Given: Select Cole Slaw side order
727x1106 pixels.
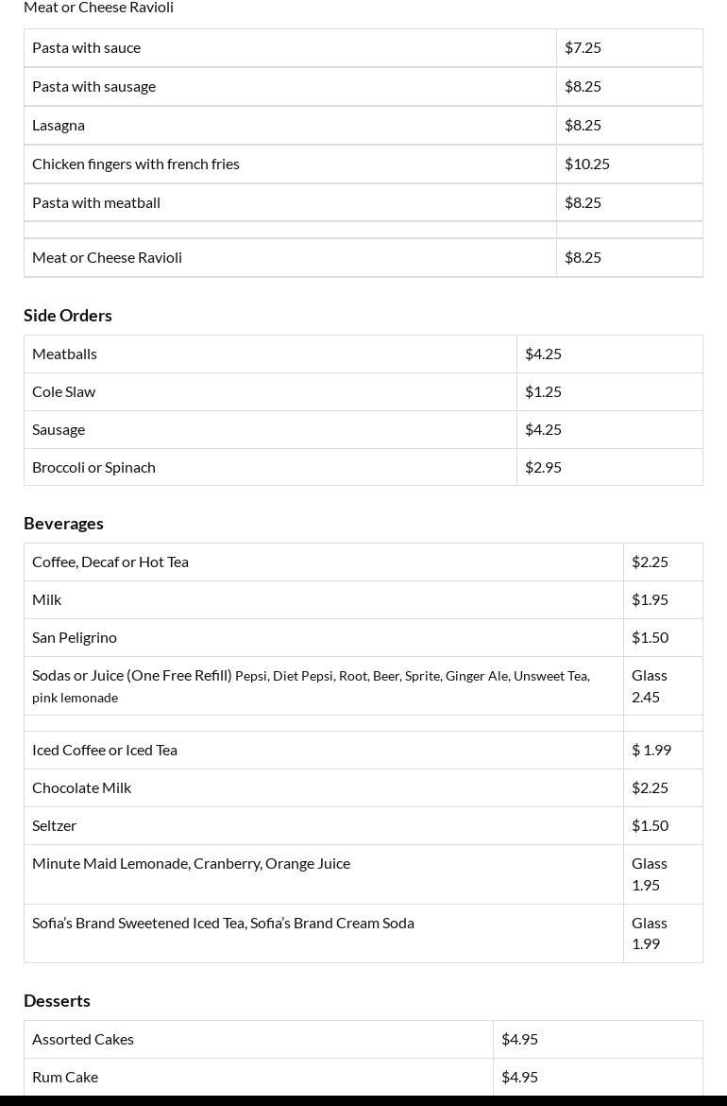Looking at the screenshot, I should 63,391.
